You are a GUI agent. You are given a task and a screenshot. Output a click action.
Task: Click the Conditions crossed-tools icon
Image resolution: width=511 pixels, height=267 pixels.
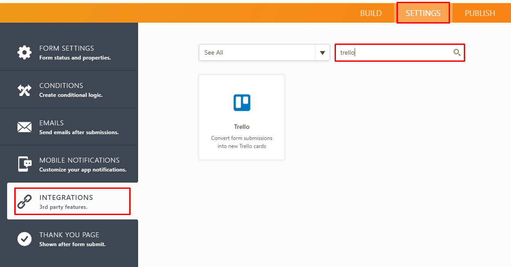(25, 90)
